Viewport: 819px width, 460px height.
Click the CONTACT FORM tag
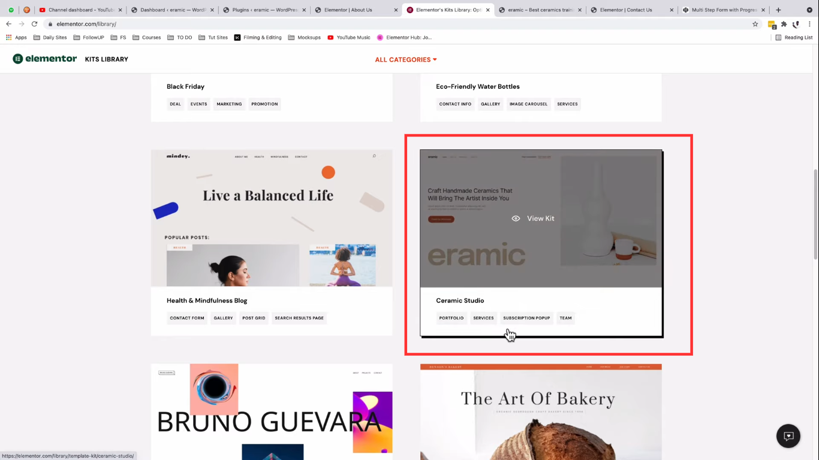(187, 318)
